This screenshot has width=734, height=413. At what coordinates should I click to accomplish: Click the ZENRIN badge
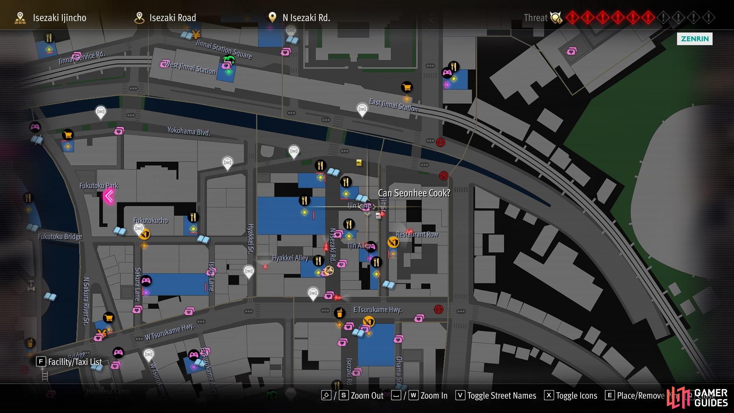coord(695,39)
